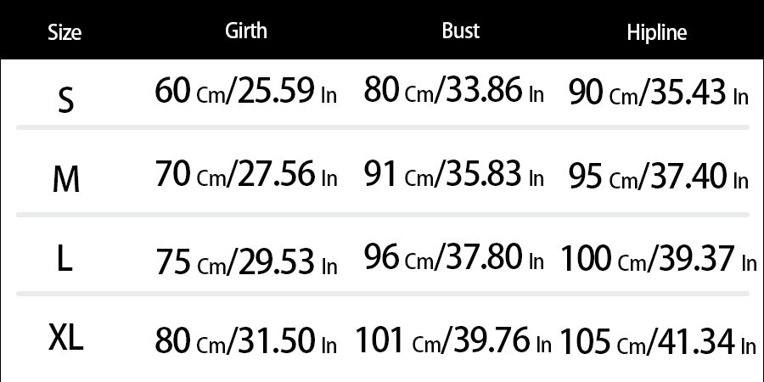Select the M size row label
The height and width of the screenshot is (382, 764).
click(65, 179)
